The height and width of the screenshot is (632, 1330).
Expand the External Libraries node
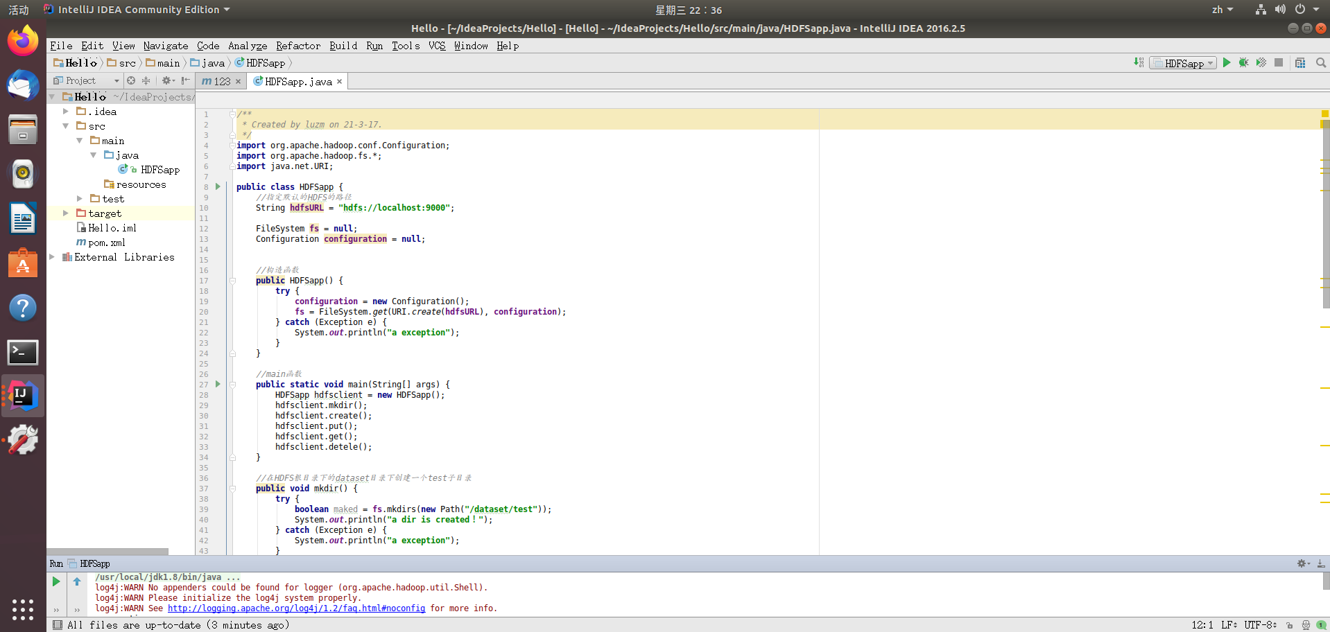tap(51, 256)
